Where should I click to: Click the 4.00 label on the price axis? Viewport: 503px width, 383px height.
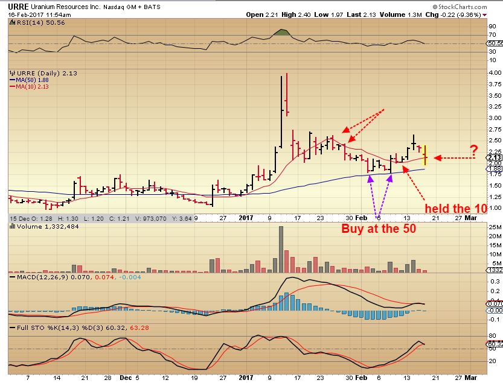pyautogui.click(x=495, y=73)
